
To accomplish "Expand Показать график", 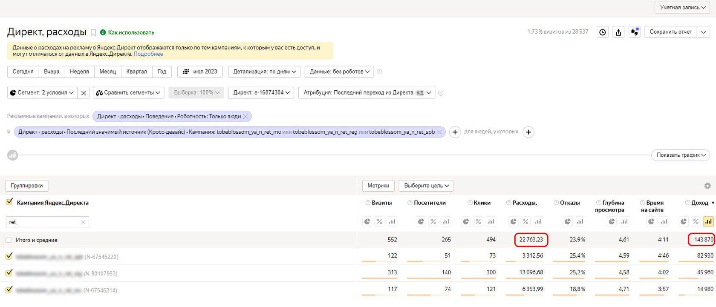I will [x=681, y=155].
